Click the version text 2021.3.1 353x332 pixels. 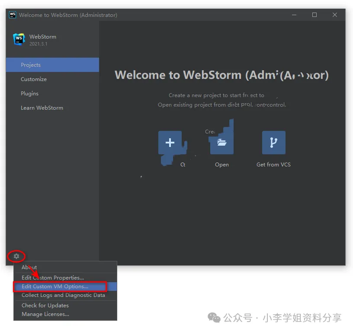38,44
